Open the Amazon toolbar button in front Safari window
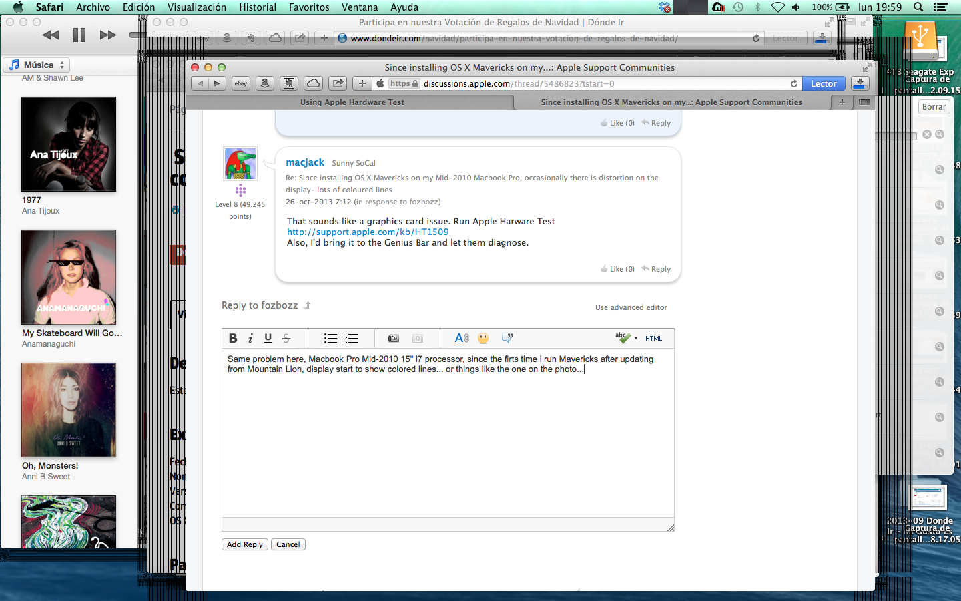Viewport: 961px width, 601px height. tap(265, 83)
